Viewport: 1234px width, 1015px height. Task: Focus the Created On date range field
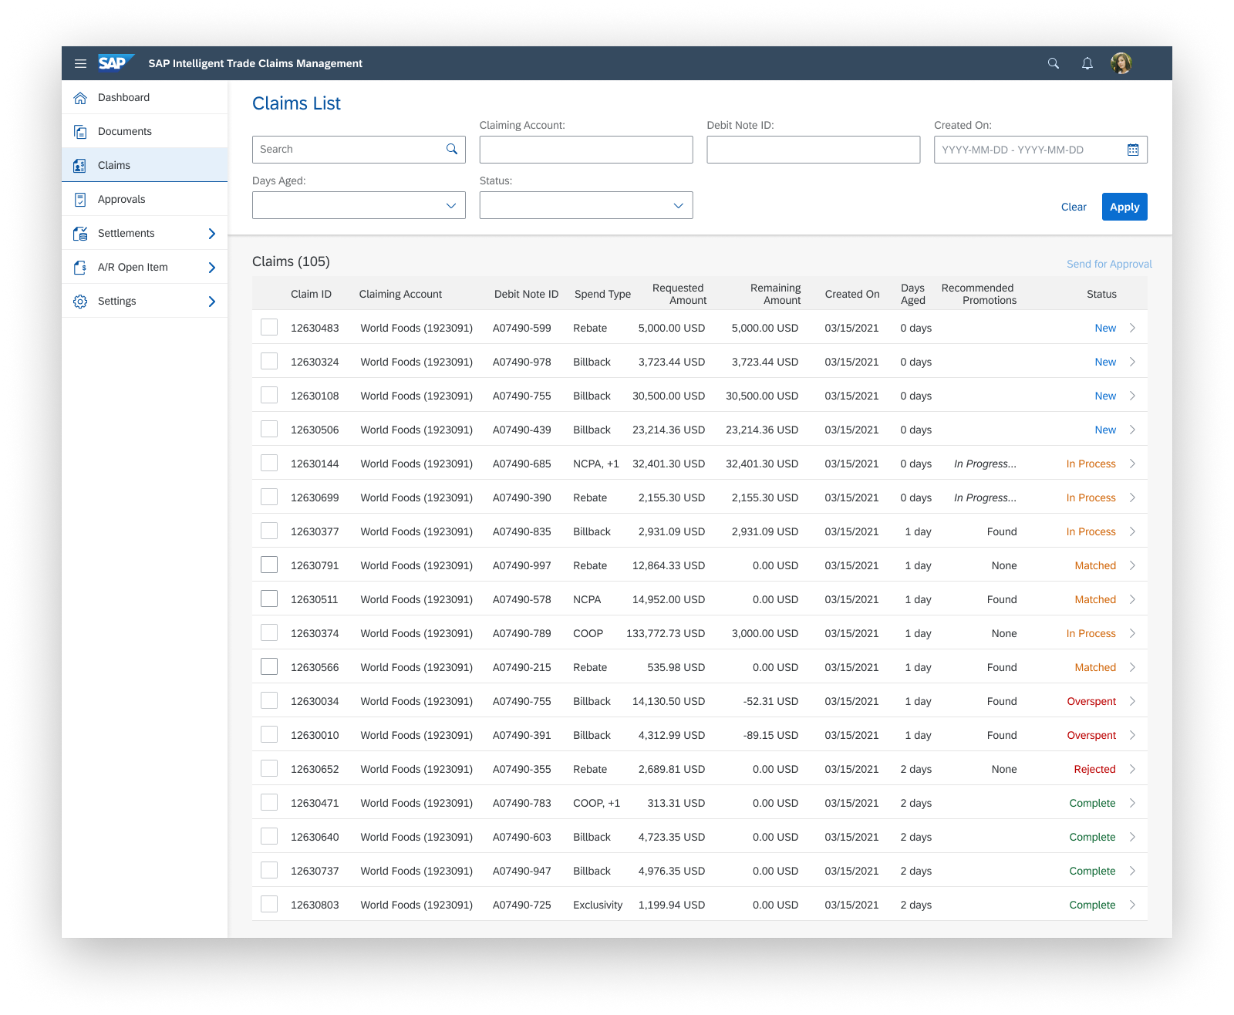1040,150
